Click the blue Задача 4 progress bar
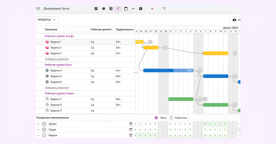The width and height of the screenshot is (276, 144). (x=168, y=71)
